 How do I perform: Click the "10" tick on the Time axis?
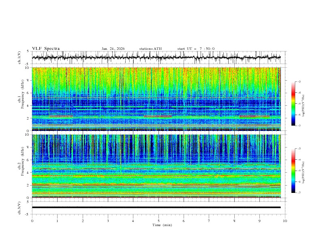coord(285,221)
